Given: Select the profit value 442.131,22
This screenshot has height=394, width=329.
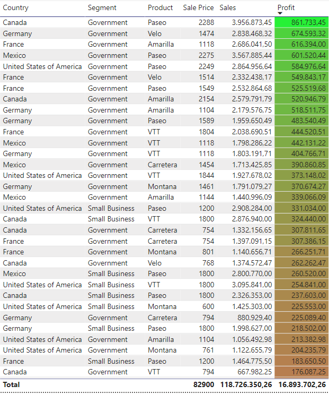Looking at the screenshot, I should (308, 143).
